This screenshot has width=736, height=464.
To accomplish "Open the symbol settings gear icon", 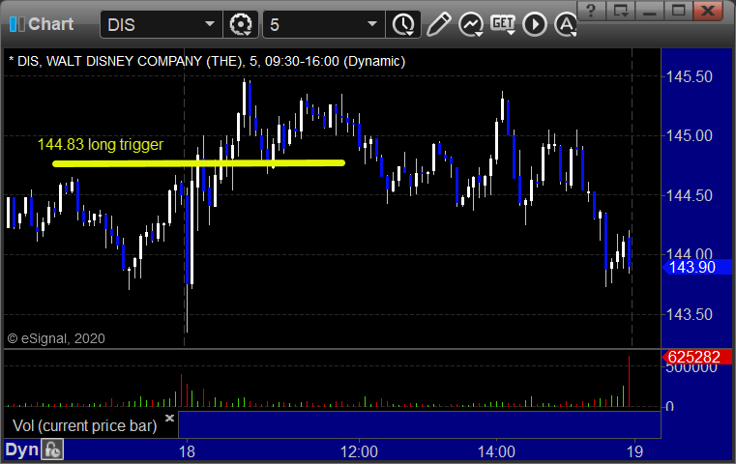I will [241, 24].
